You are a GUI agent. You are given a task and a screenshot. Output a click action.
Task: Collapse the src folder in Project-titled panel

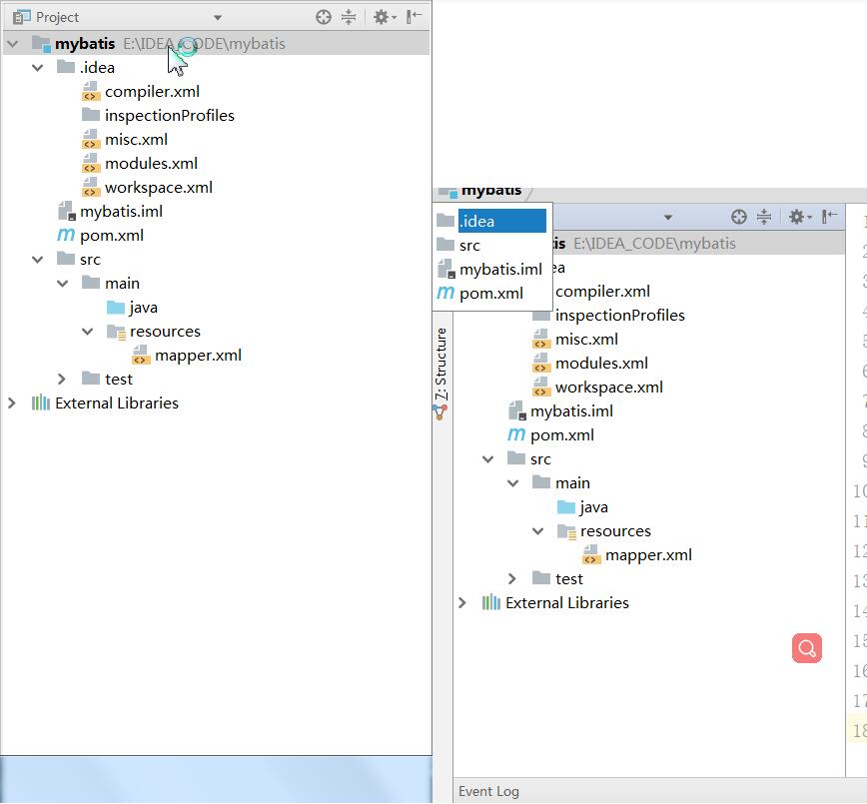pos(38,260)
